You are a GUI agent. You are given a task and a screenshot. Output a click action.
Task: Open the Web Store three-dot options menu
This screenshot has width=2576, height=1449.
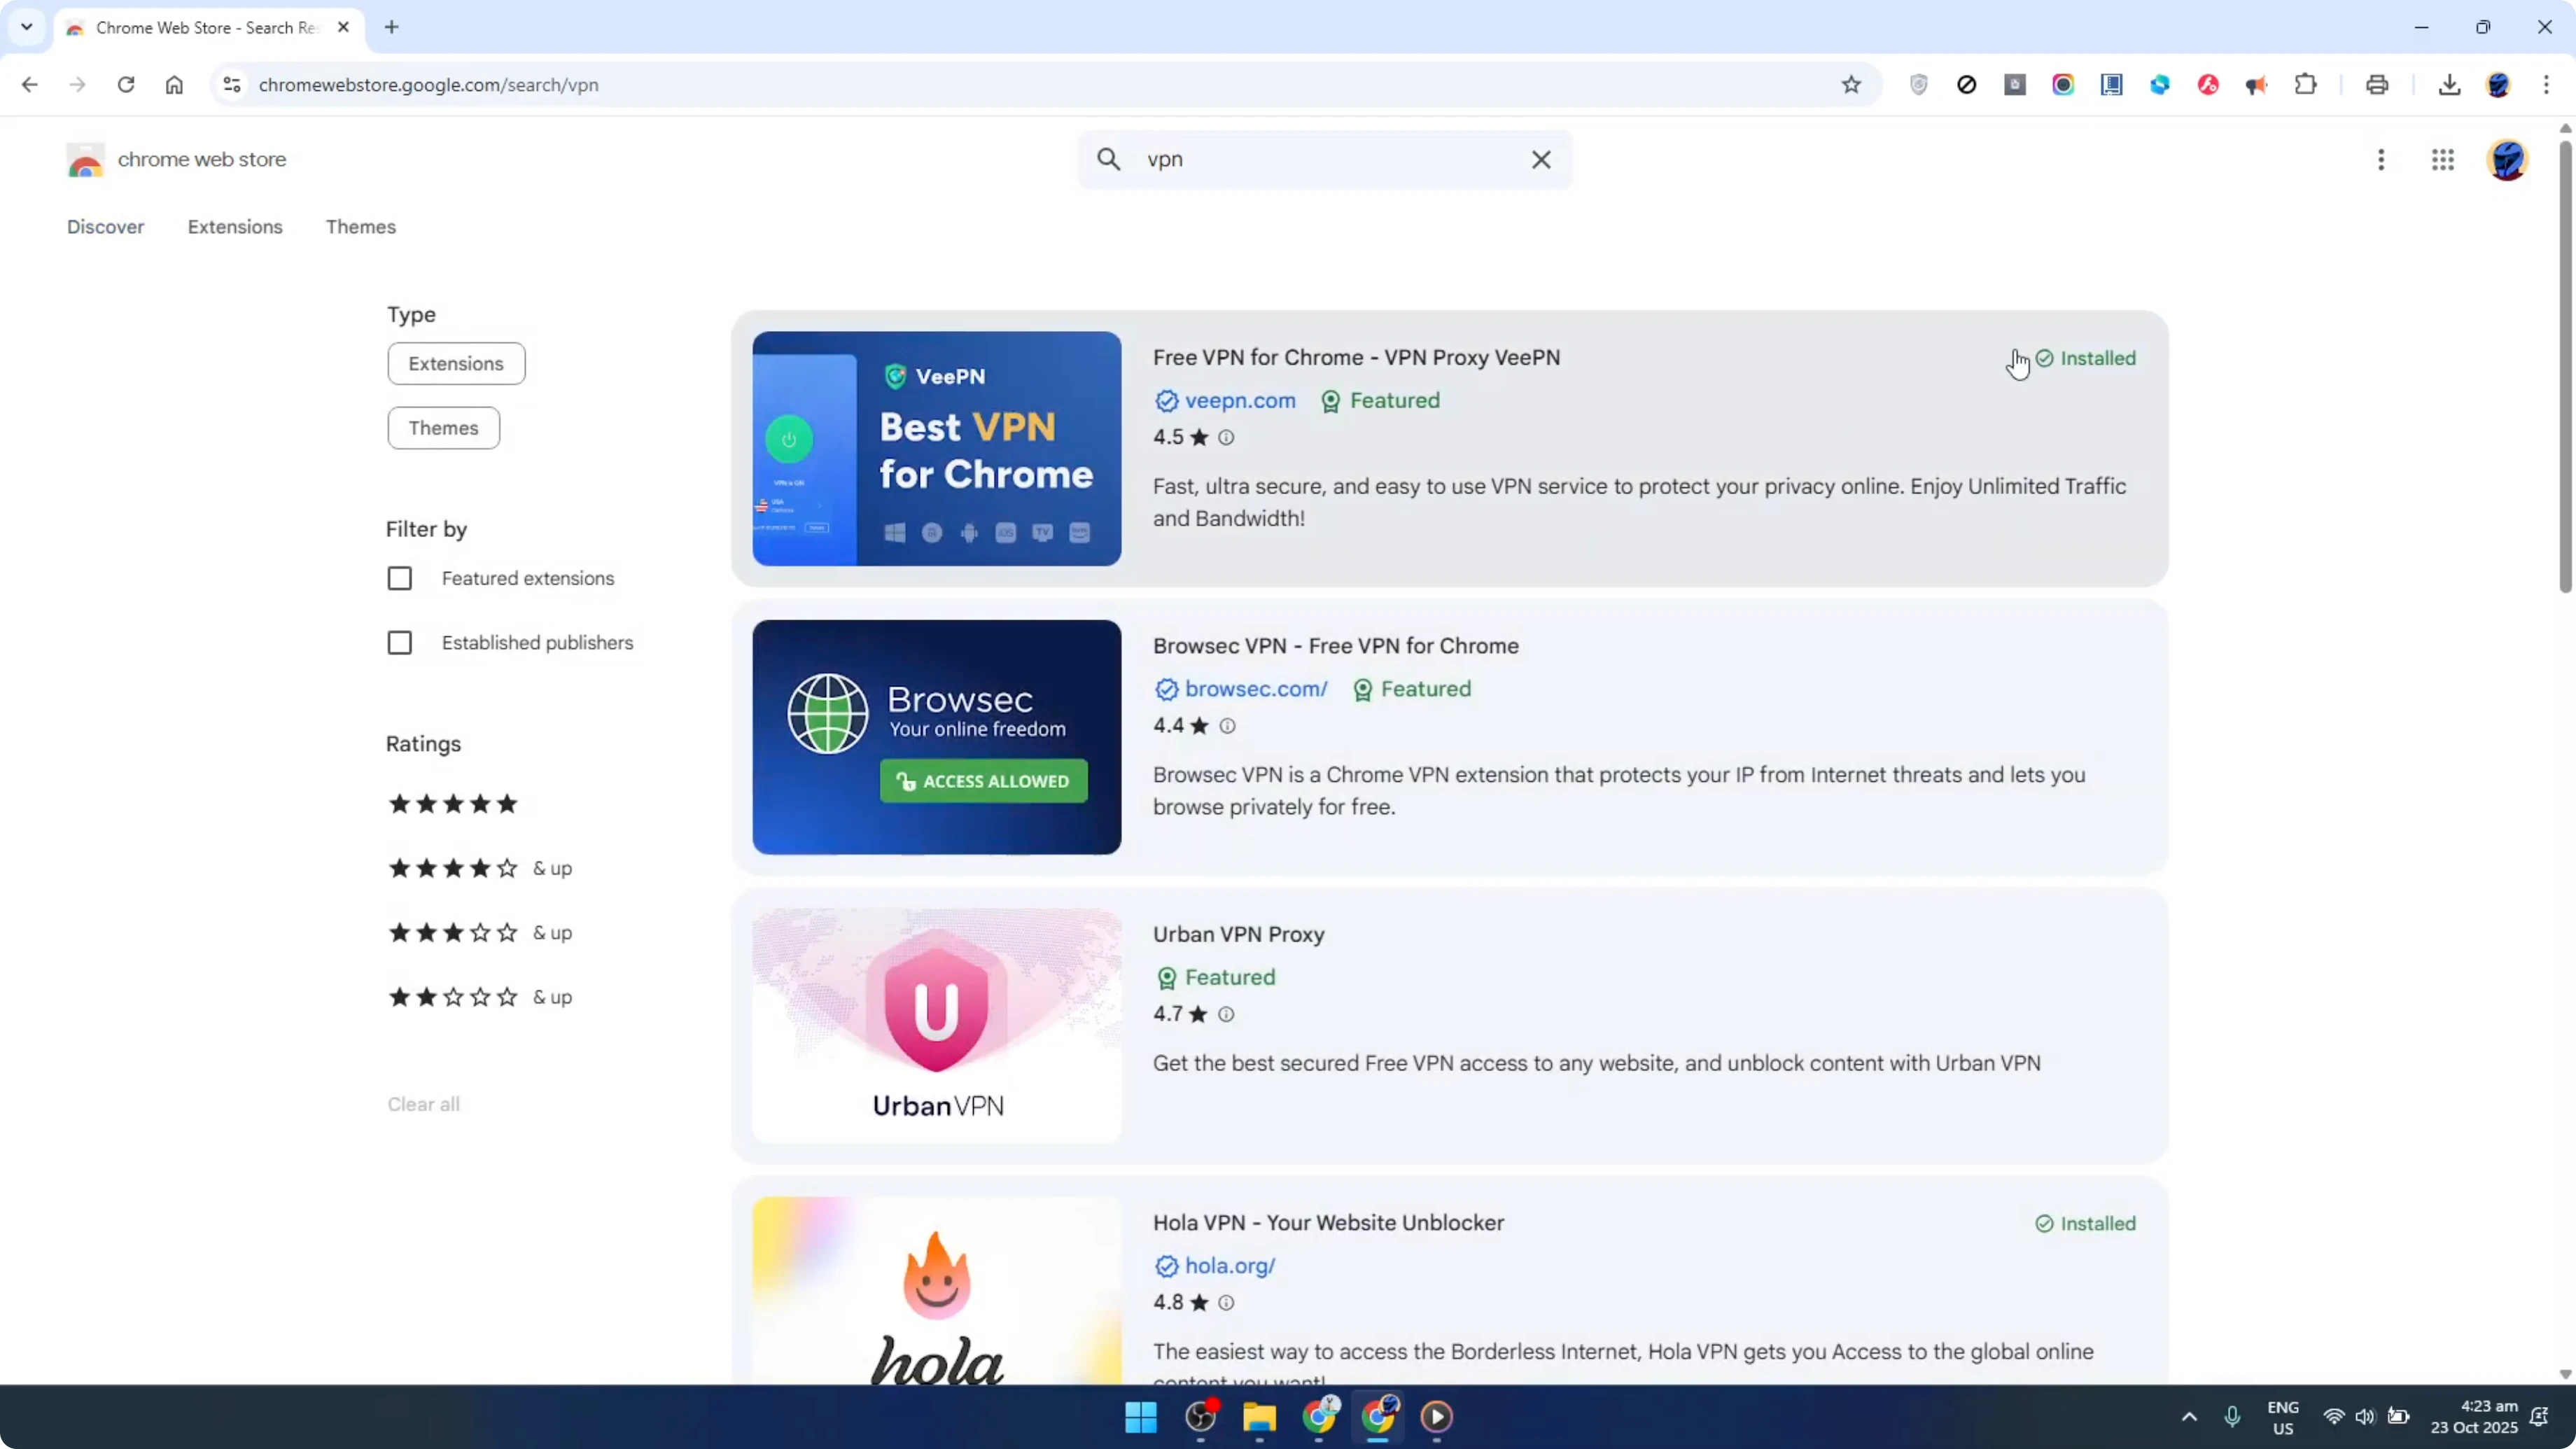pos(2381,160)
